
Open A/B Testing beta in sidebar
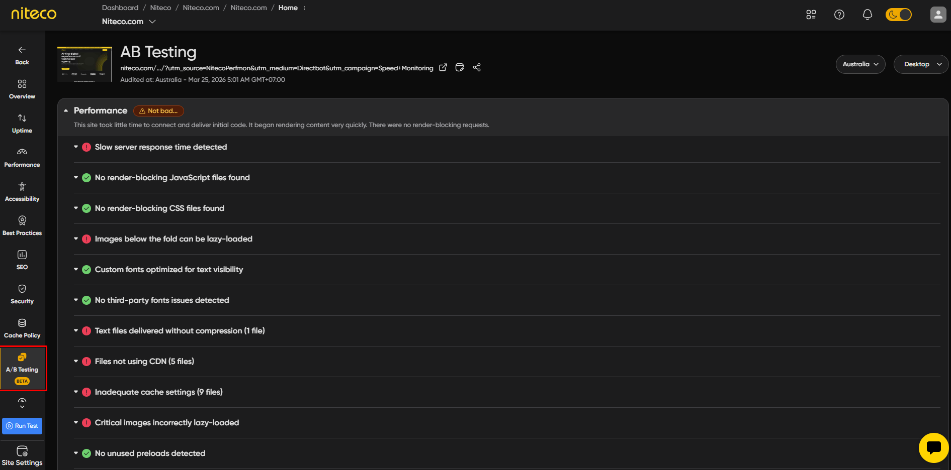click(x=22, y=369)
